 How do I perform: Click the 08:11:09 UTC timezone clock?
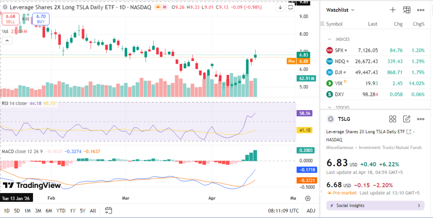283,210
